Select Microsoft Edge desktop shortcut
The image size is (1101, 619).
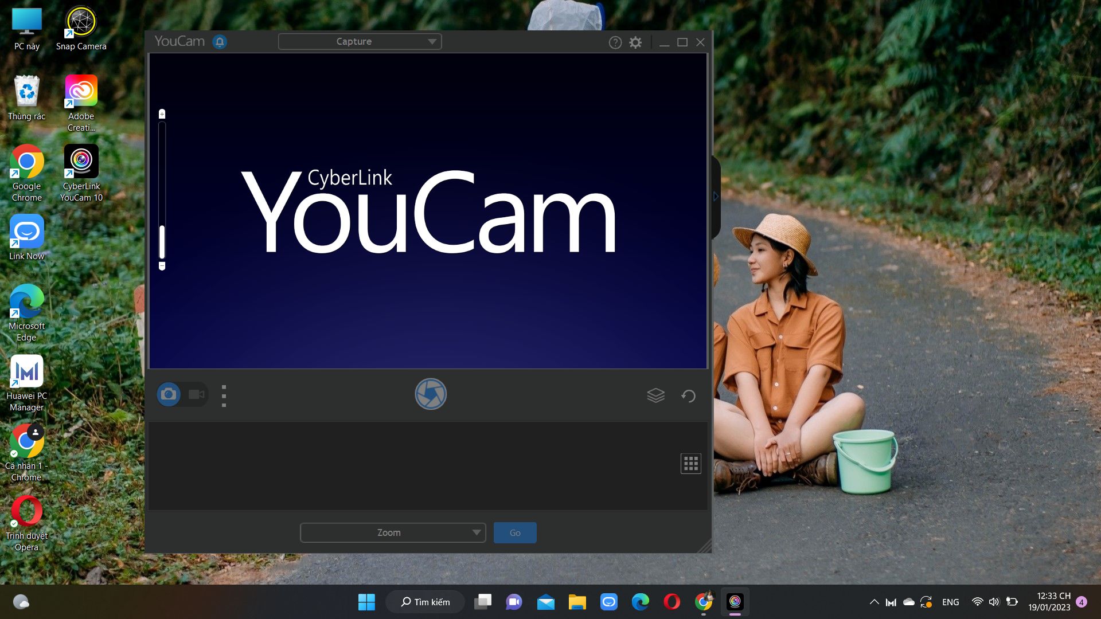tap(27, 314)
